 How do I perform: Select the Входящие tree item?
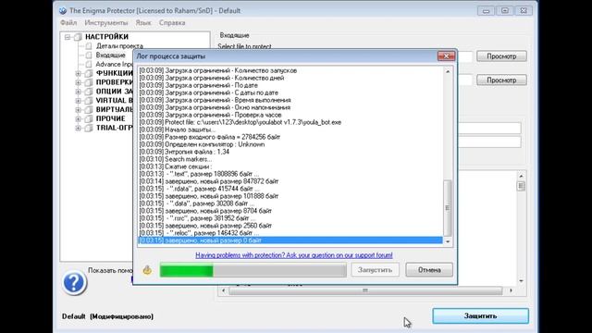pos(110,55)
